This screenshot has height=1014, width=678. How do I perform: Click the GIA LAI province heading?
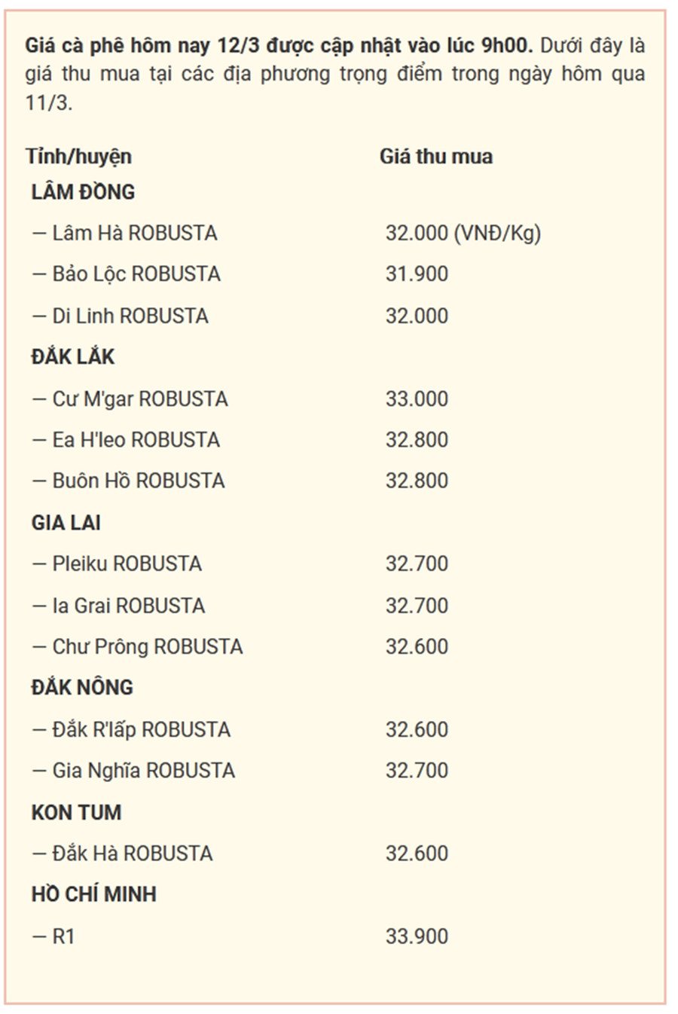pos(66,523)
